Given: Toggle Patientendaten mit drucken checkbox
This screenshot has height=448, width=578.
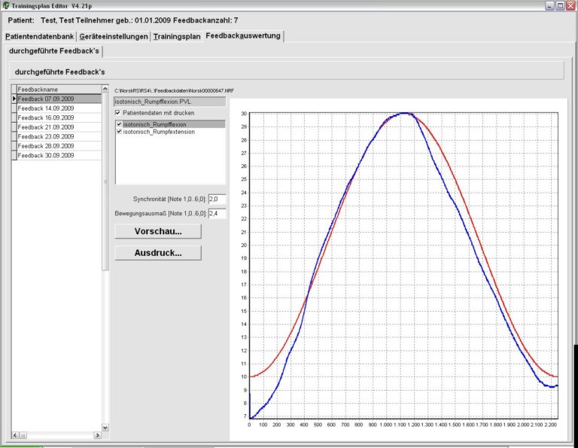Looking at the screenshot, I should click(x=118, y=113).
